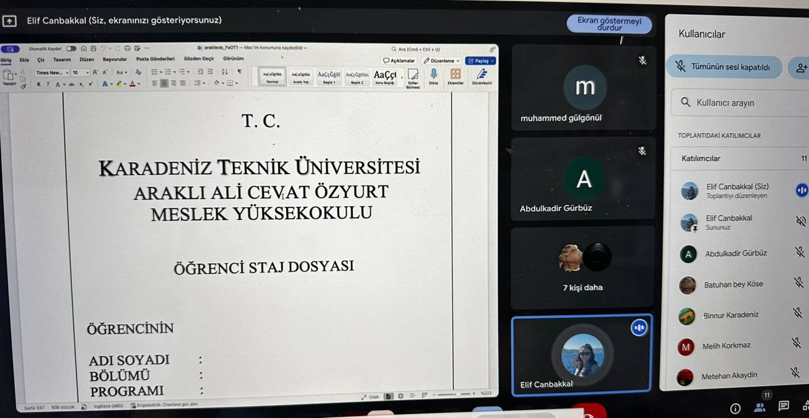
Task: Click the Print icon in Word's quick toolbar
Action: tap(128, 48)
